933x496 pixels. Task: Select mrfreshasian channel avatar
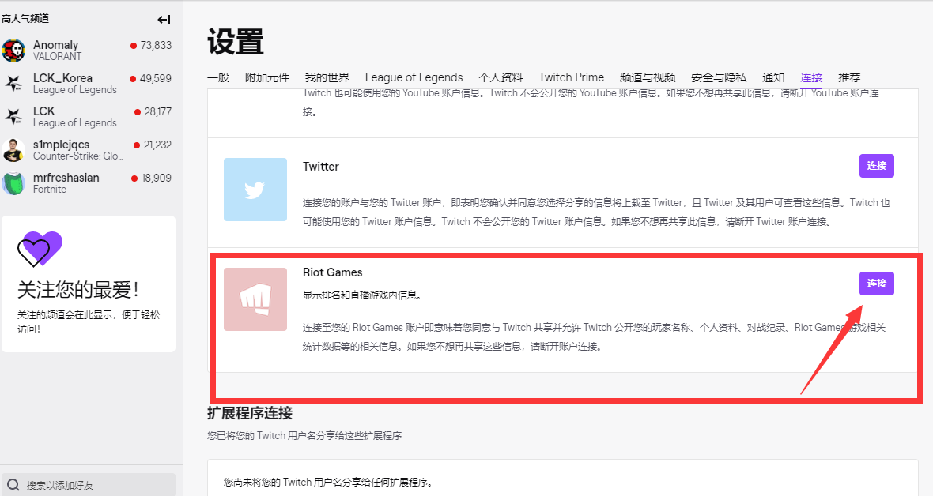(13, 183)
